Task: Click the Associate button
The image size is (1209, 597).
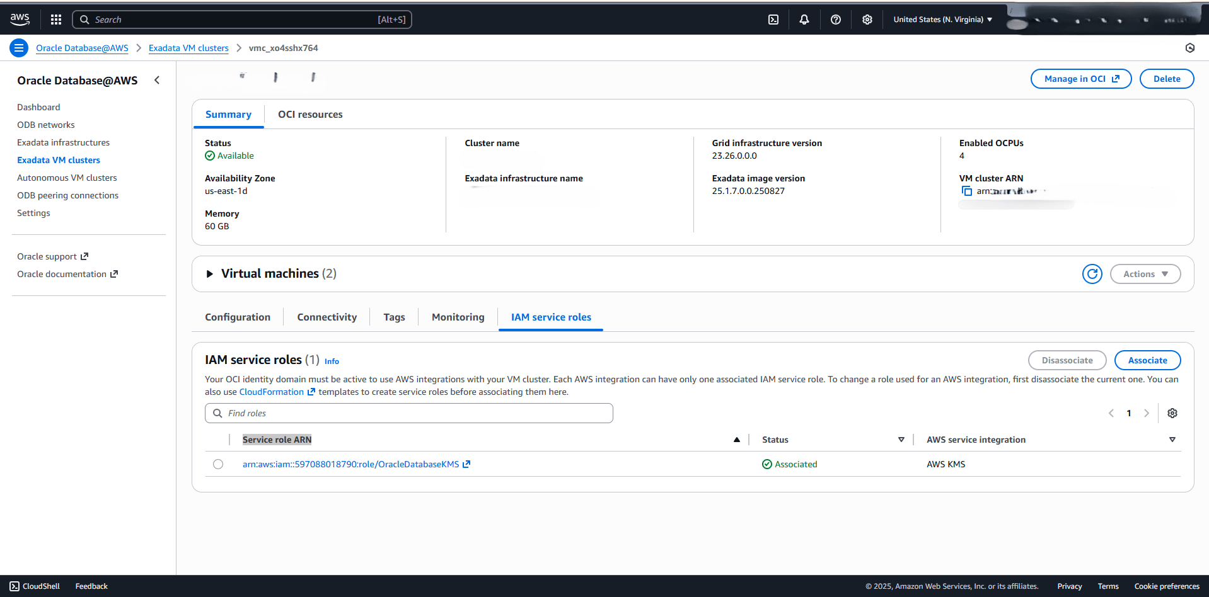Action: click(1147, 360)
